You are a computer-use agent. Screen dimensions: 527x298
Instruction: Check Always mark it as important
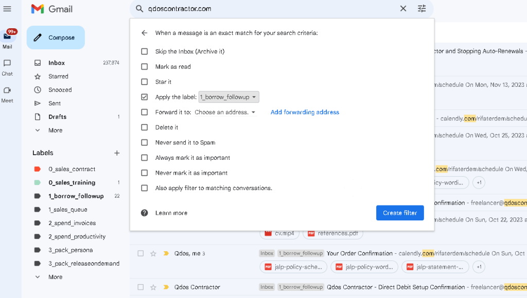coord(145,158)
